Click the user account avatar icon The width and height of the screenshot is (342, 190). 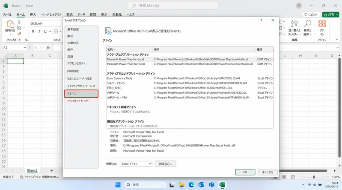point(299,6)
